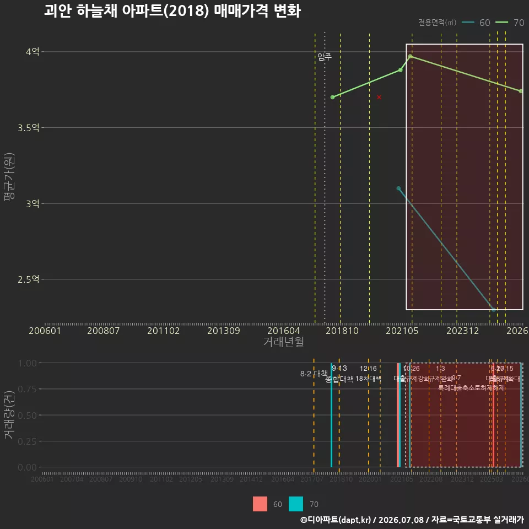Screen dimensions: 529x529
Task: Click 200910 on the volume chart x-axis
Action: pyautogui.click(x=131, y=479)
